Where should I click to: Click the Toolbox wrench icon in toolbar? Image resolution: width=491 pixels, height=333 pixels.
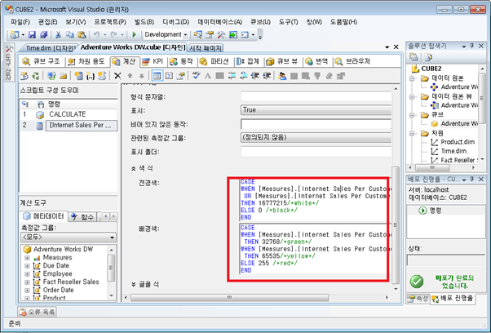221,35
